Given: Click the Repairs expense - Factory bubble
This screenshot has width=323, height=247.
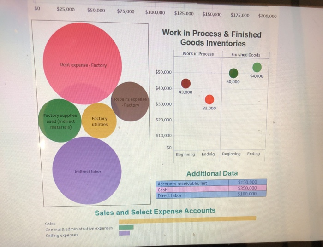Looking at the screenshot, I should [x=130, y=102].
